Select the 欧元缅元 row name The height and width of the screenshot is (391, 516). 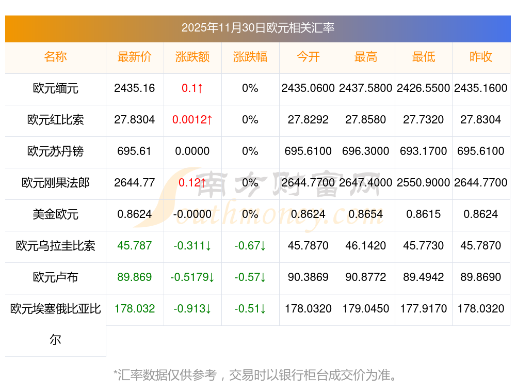click(55, 88)
